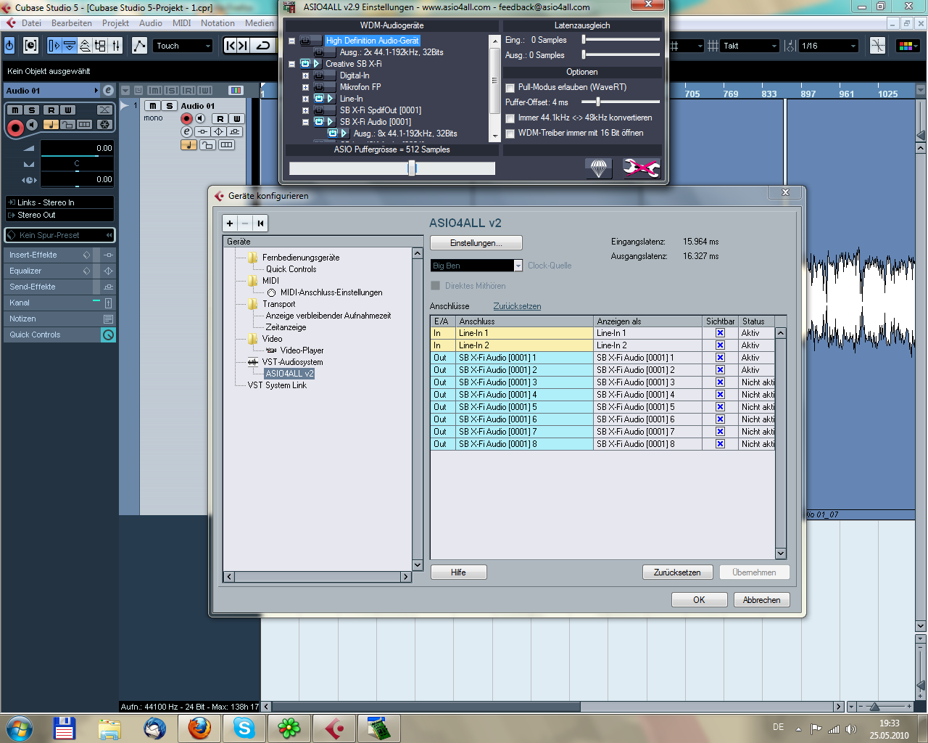Click snap to zero crossing toolbar icon
This screenshot has height=743, width=928.
(878, 46)
